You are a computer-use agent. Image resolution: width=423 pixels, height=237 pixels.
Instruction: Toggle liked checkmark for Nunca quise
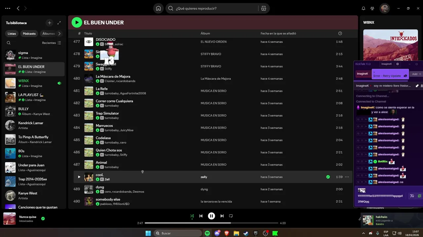point(43,218)
